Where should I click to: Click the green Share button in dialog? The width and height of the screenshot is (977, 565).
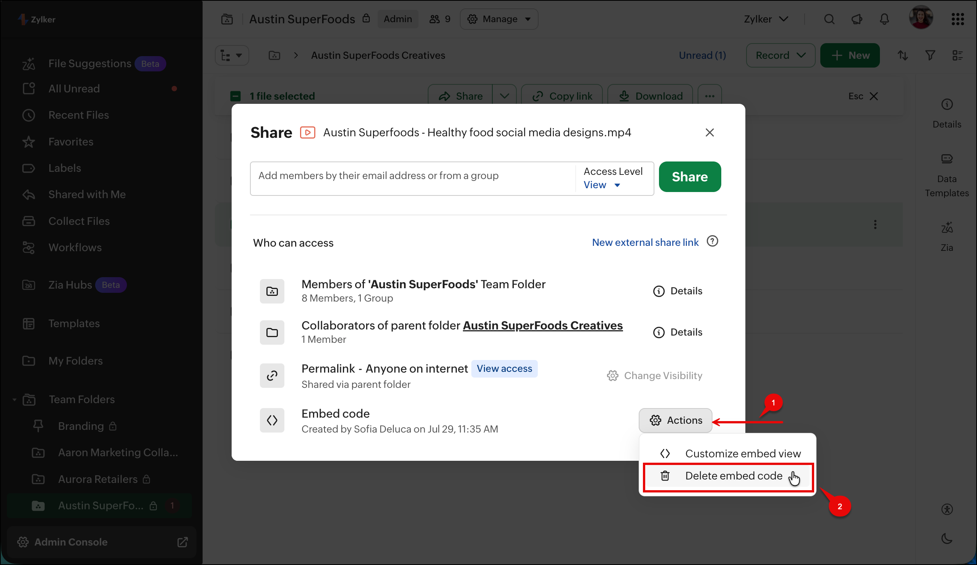click(690, 177)
